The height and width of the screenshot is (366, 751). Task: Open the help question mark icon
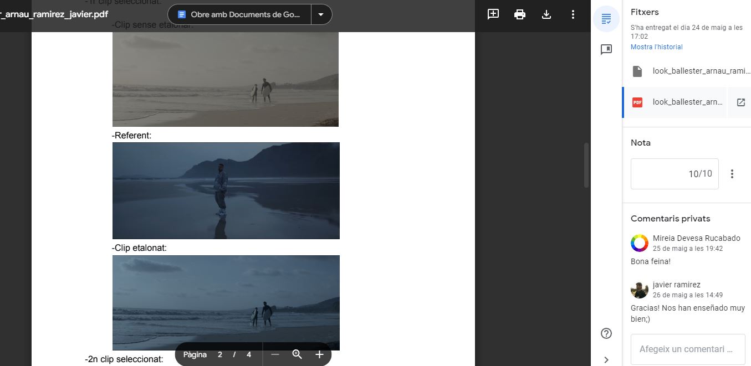coord(606,333)
